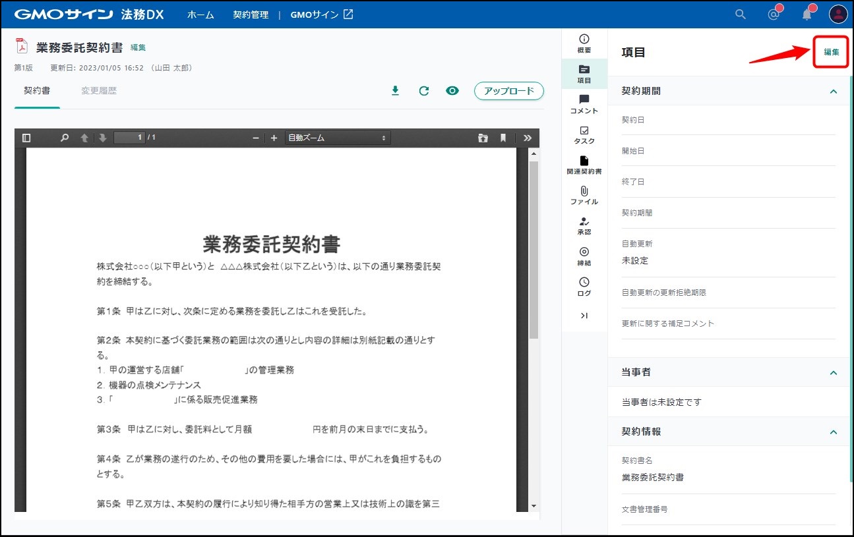The height and width of the screenshot is (537, 854).
Task: Open the 関連契約書 sidebar icon
Action: pyautogui.click(x=584, y=165)
